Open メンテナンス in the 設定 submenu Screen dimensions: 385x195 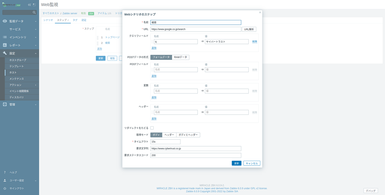[17, 79]
